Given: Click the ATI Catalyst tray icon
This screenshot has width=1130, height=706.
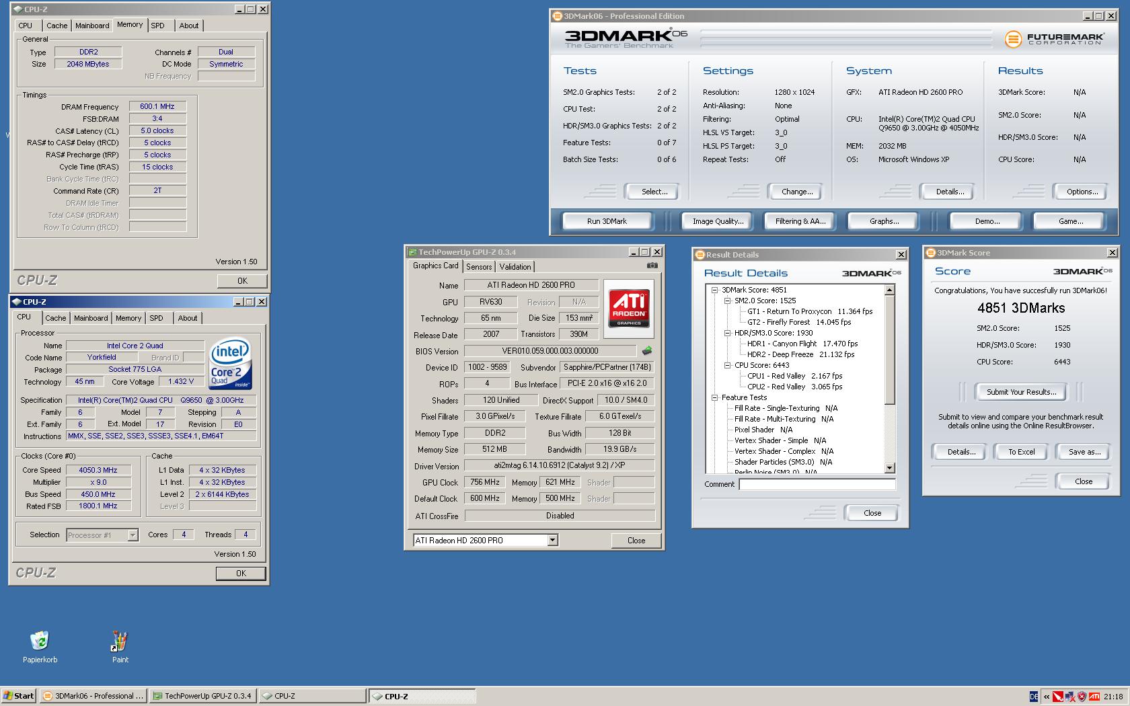Looking at the screenshot, I should coord(1094,697).
